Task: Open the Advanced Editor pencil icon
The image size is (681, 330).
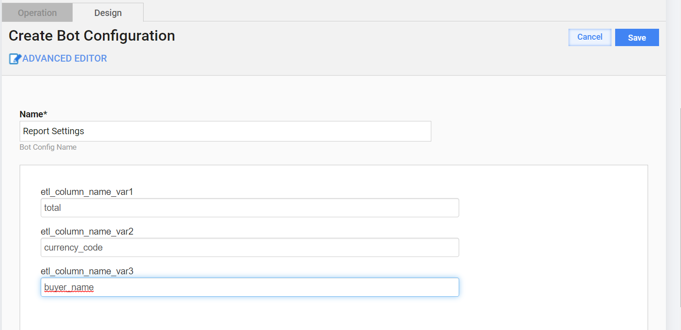Action: [15, 59]
